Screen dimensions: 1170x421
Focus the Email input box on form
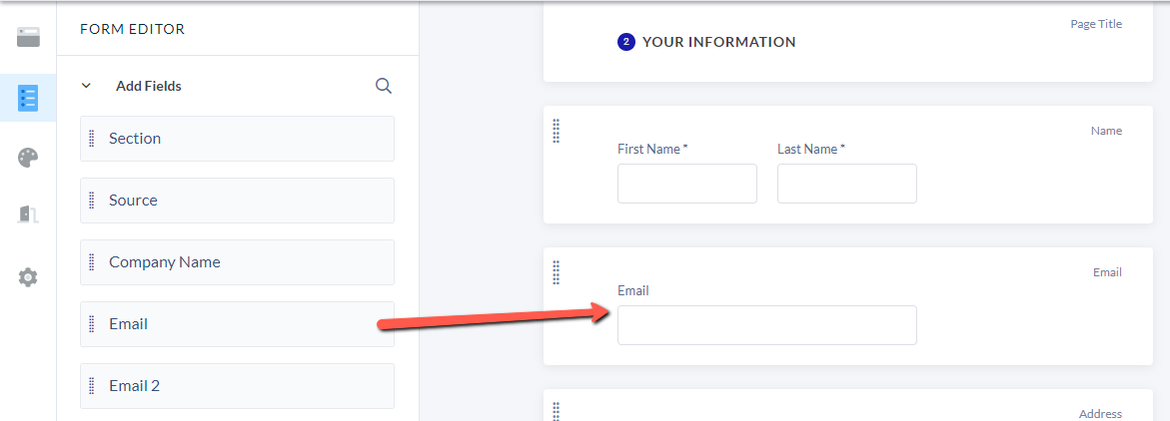(x=767, y=325)
